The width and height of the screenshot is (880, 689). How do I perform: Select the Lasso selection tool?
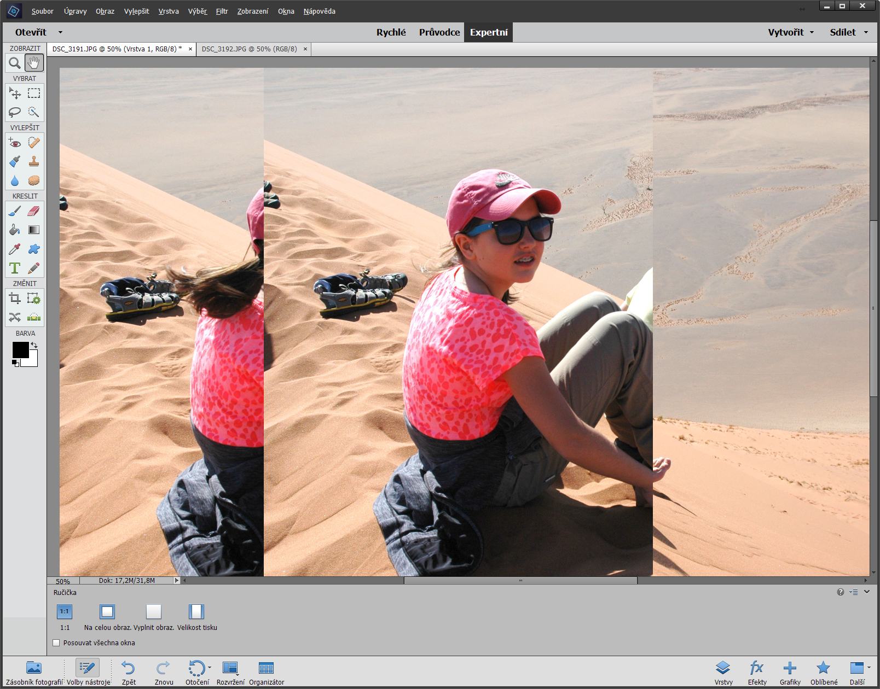(x=15, y=112)
